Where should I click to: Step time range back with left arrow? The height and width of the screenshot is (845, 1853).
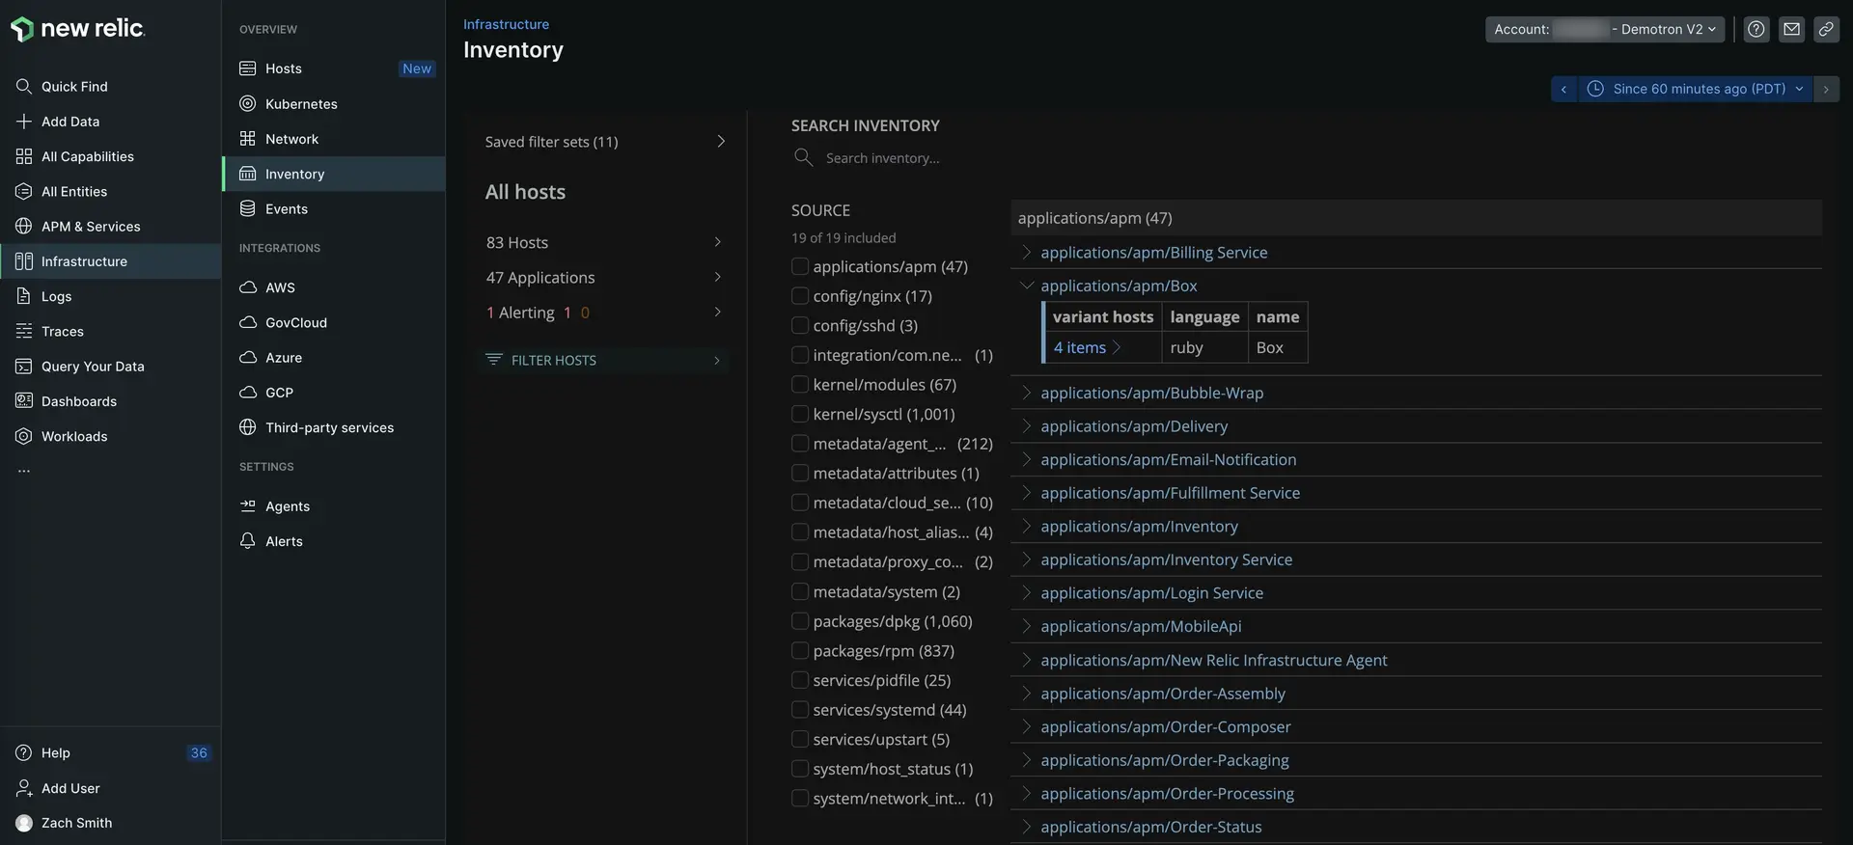[x=1563, y=89]
